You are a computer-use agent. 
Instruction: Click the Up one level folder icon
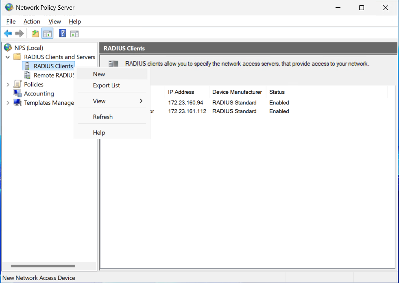point(35,34)
